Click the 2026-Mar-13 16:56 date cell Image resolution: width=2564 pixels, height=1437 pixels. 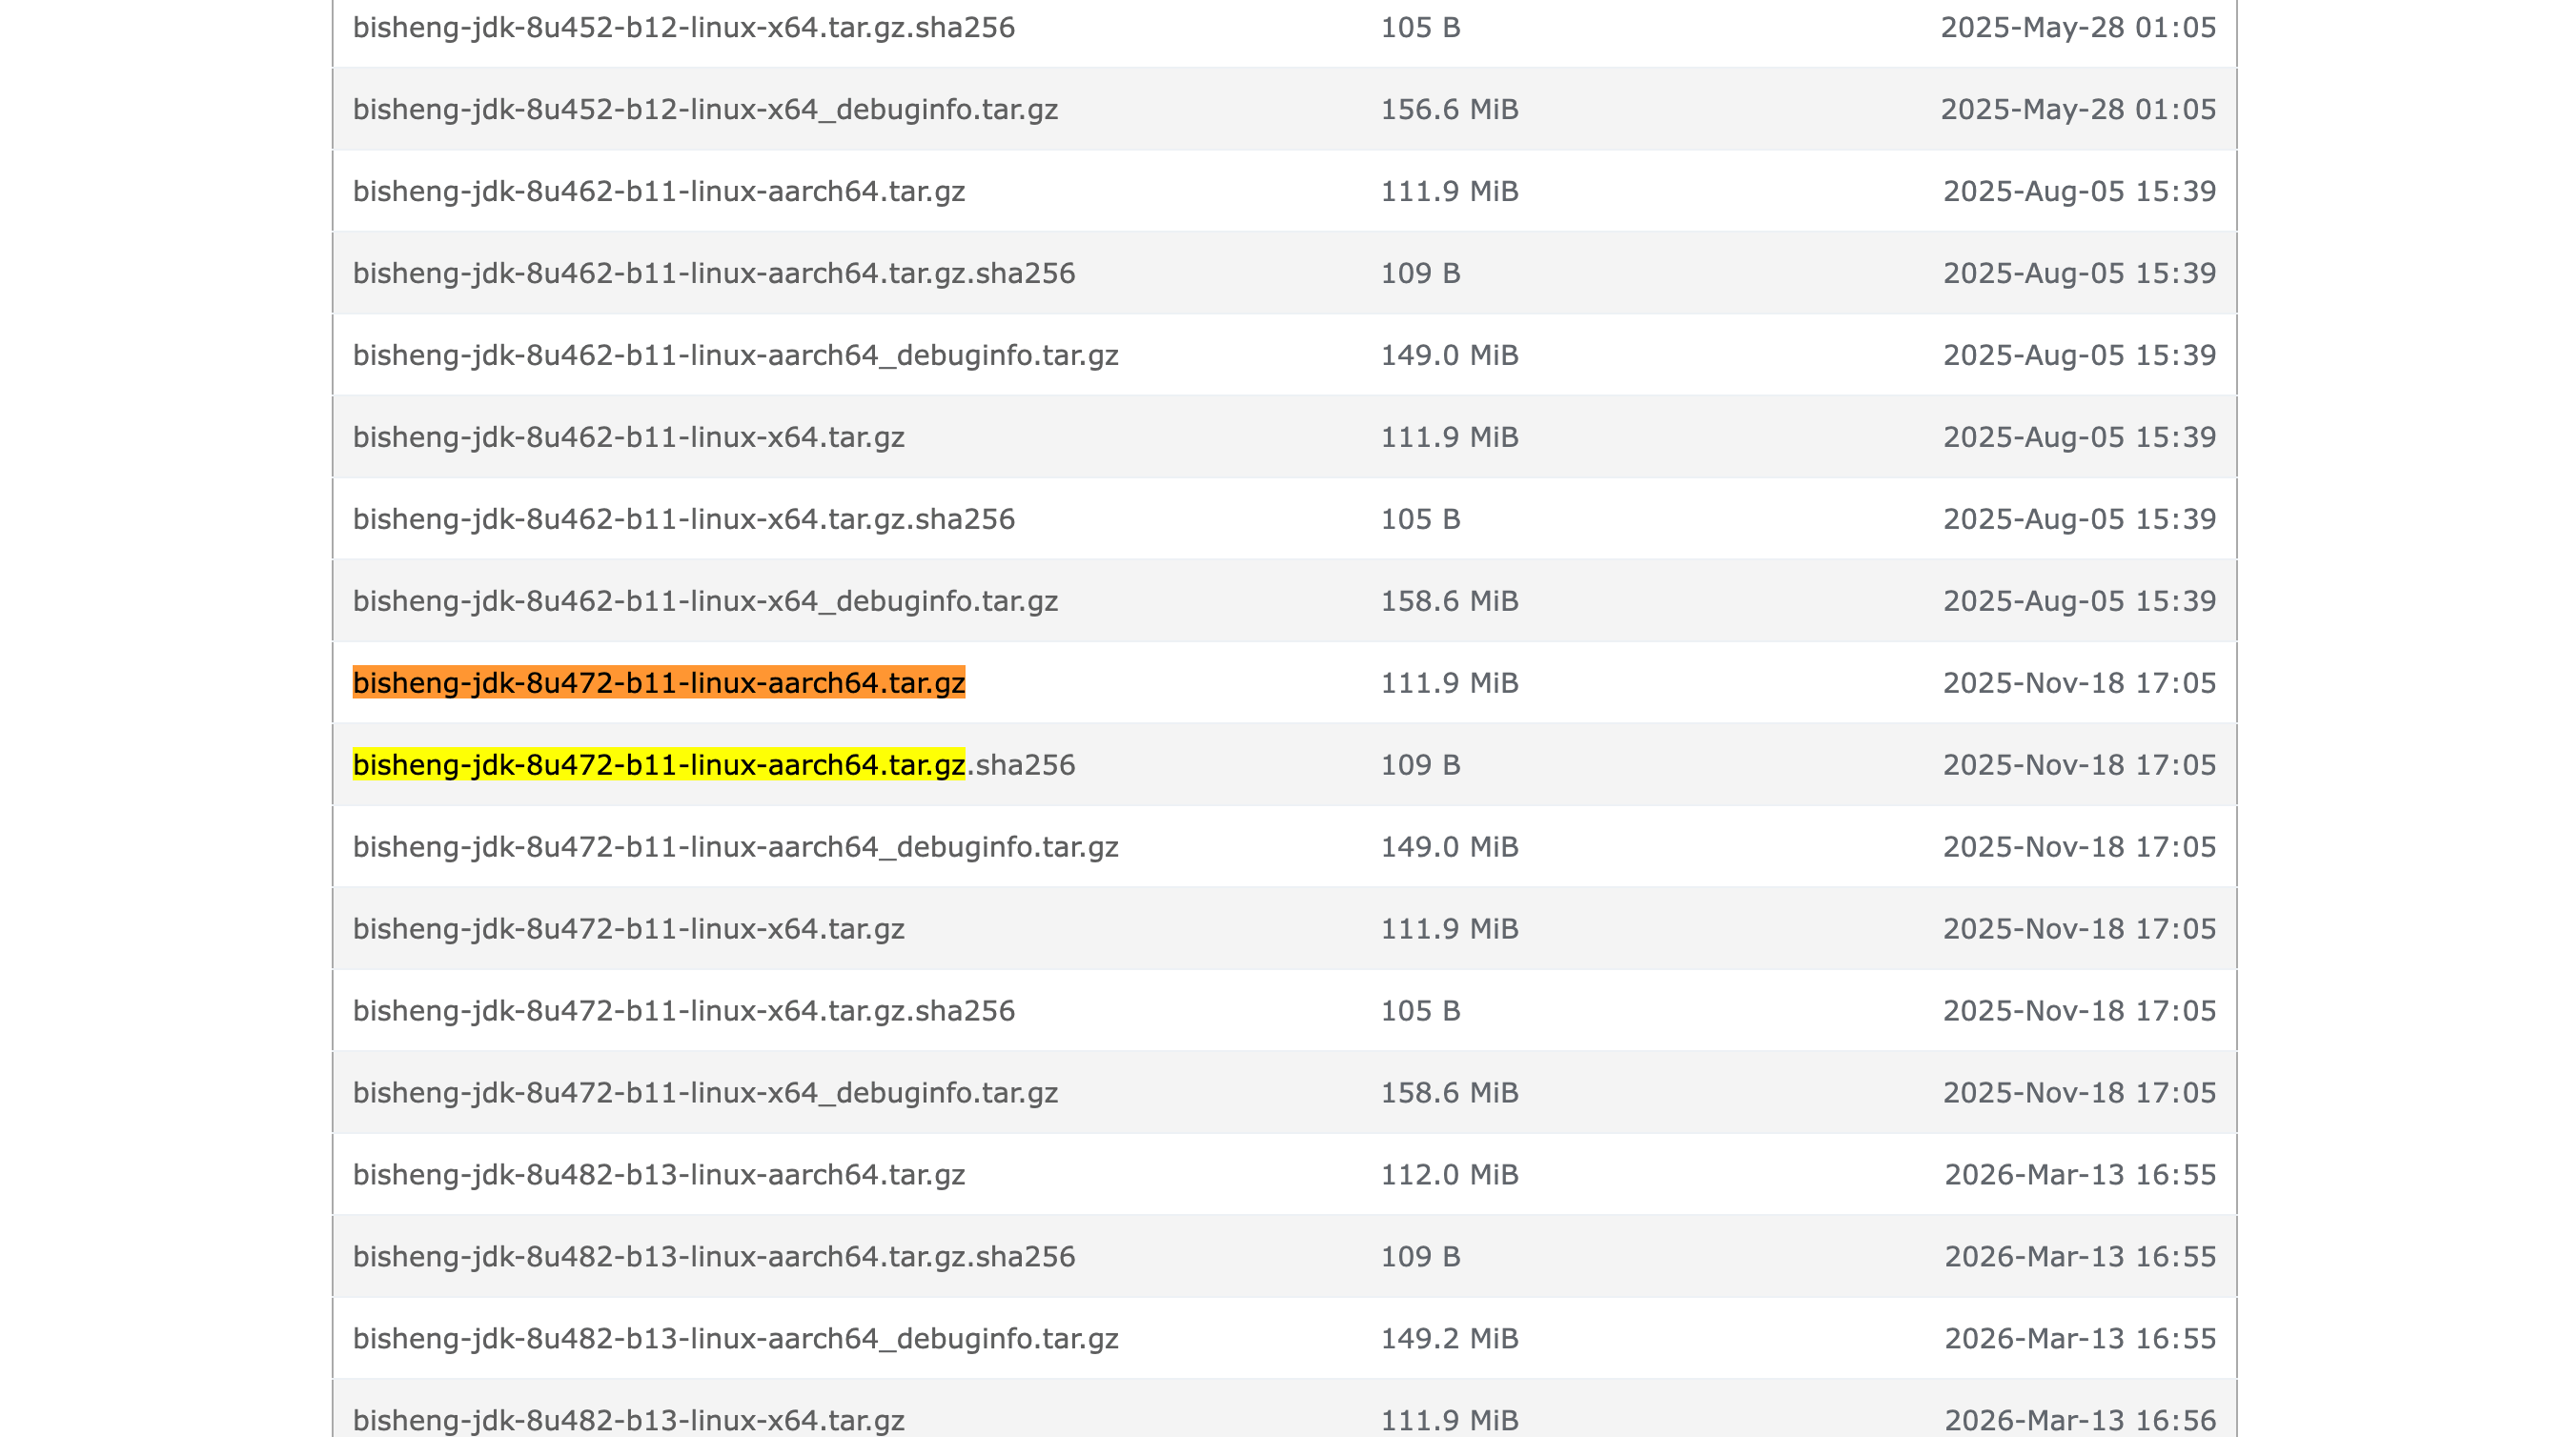(x=2079, y=1419)
